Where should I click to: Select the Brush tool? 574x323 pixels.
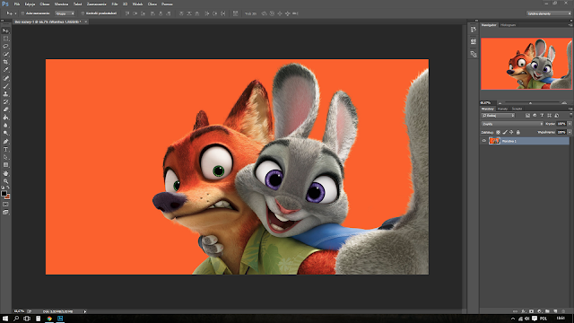click(5, 86)
